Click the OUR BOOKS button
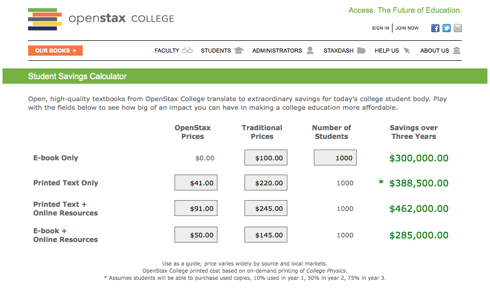Viewport: 490px width, 290px height. (x=55, y=51)
